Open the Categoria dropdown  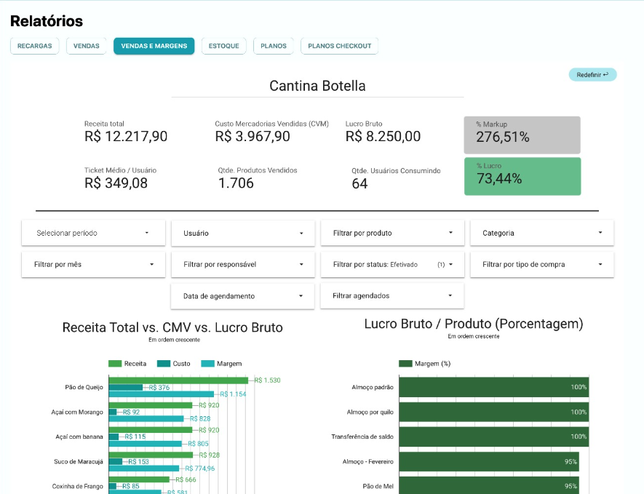(x=541, y=233)
